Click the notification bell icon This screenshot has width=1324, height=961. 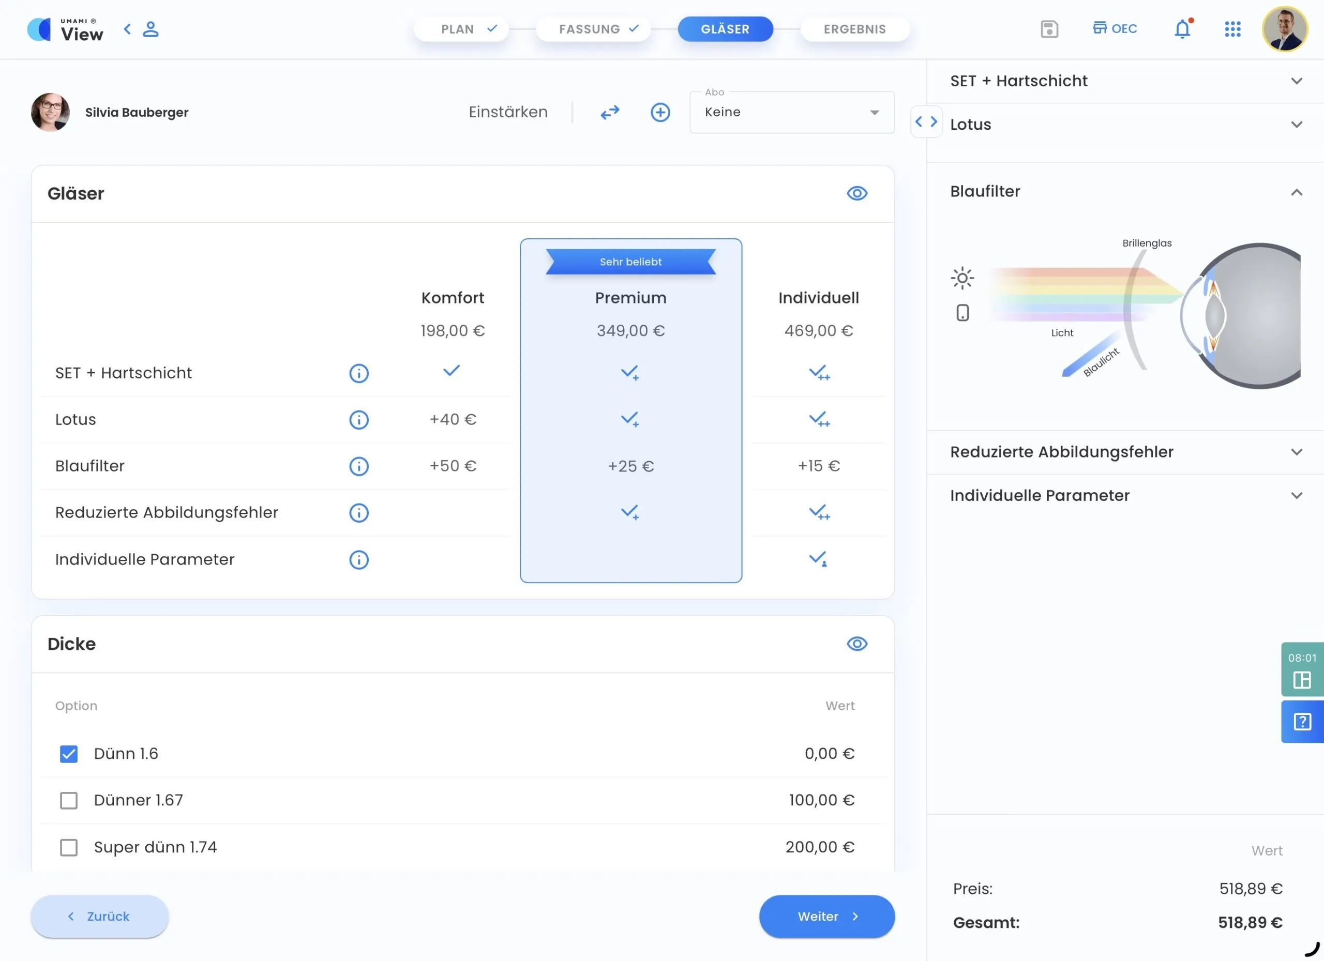click(1182, 28)
